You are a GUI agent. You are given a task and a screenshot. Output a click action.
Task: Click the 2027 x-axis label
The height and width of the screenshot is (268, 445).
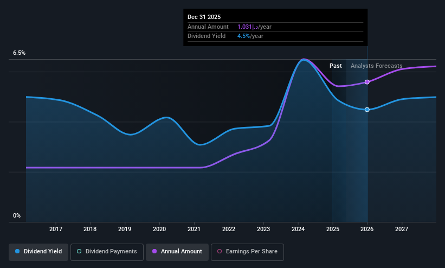(402, 229)
